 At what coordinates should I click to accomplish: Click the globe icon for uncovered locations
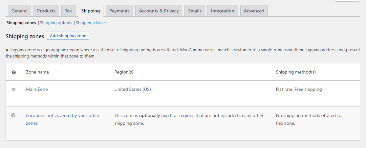(x=13, y=115)
